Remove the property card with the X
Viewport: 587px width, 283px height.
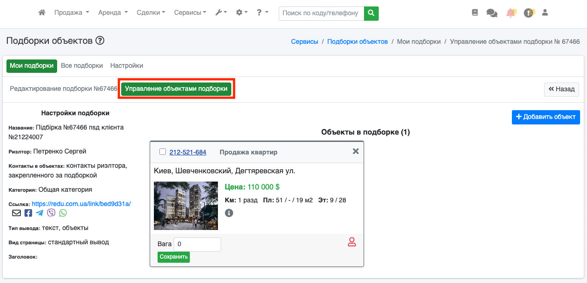[356, 151]
